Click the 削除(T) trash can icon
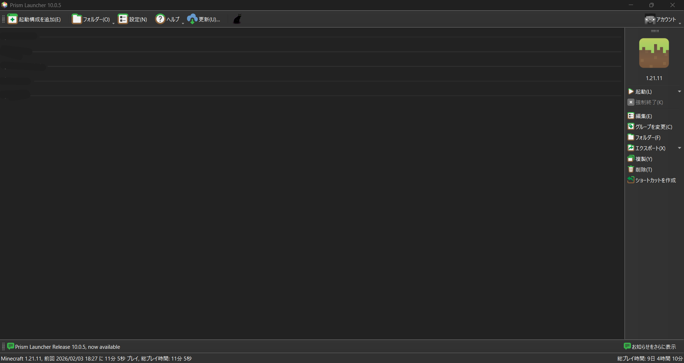The height and width of the screenshot is (363, 684). [631, 169]
